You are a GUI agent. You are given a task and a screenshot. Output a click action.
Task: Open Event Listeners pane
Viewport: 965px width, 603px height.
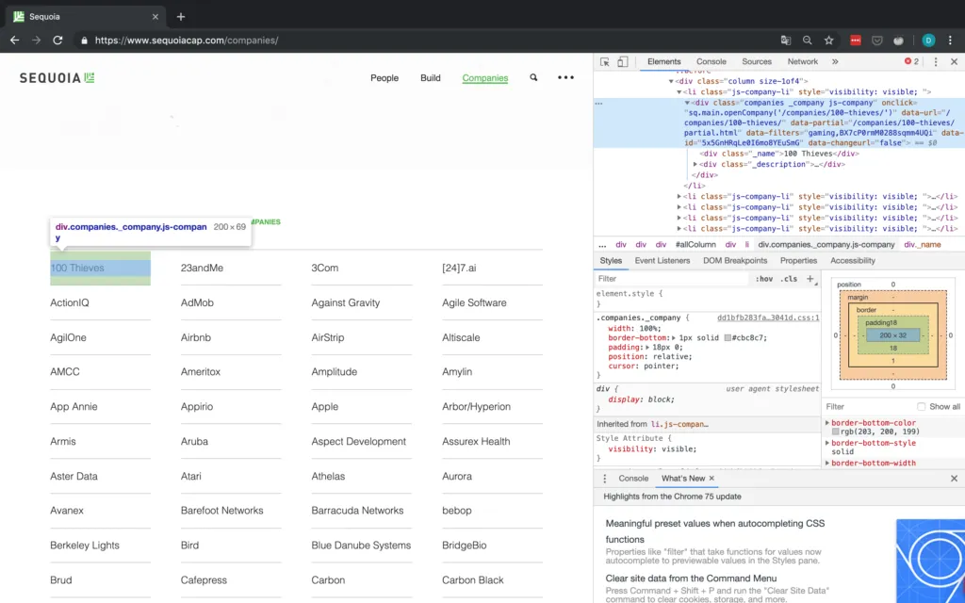(662, 260)
